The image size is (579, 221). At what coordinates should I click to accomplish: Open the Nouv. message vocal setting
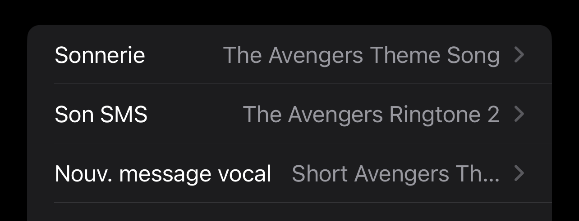tap(289, 173)
